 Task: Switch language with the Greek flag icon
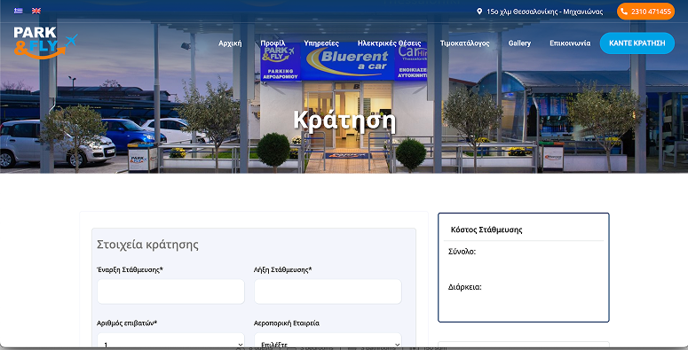point(19,11)
